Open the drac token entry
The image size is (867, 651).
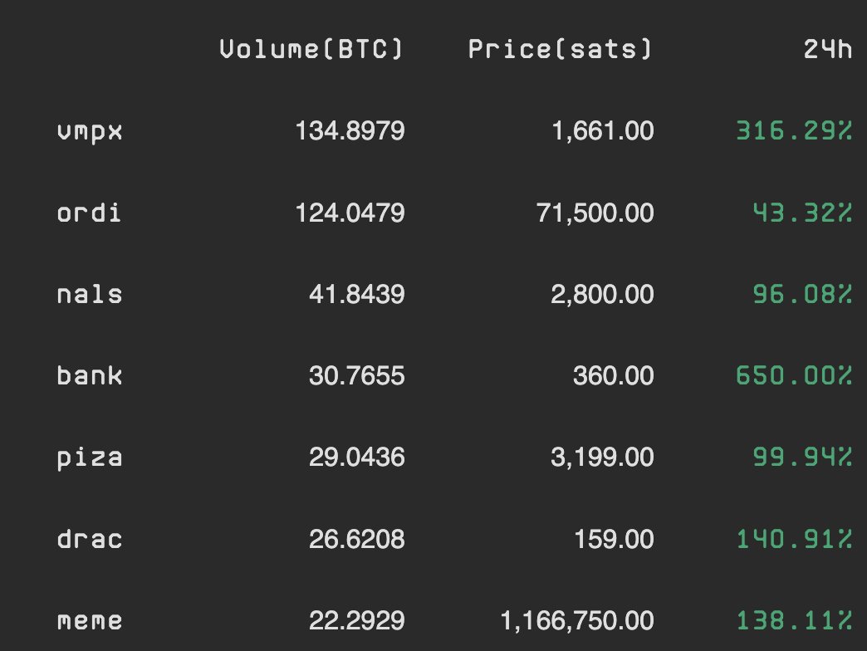coord(90,539)
